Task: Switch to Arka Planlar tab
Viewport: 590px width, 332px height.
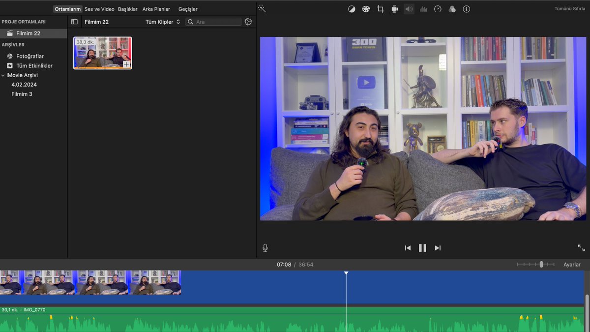Action: pyautogui.click(x=156, y=9)
